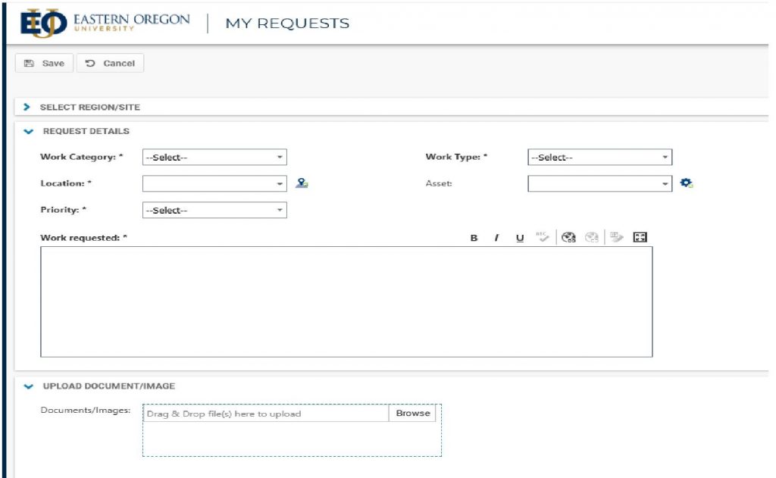Click the location picker icon beside Location
This screenshot has height=478, width=776.
(x=302, y=183)
